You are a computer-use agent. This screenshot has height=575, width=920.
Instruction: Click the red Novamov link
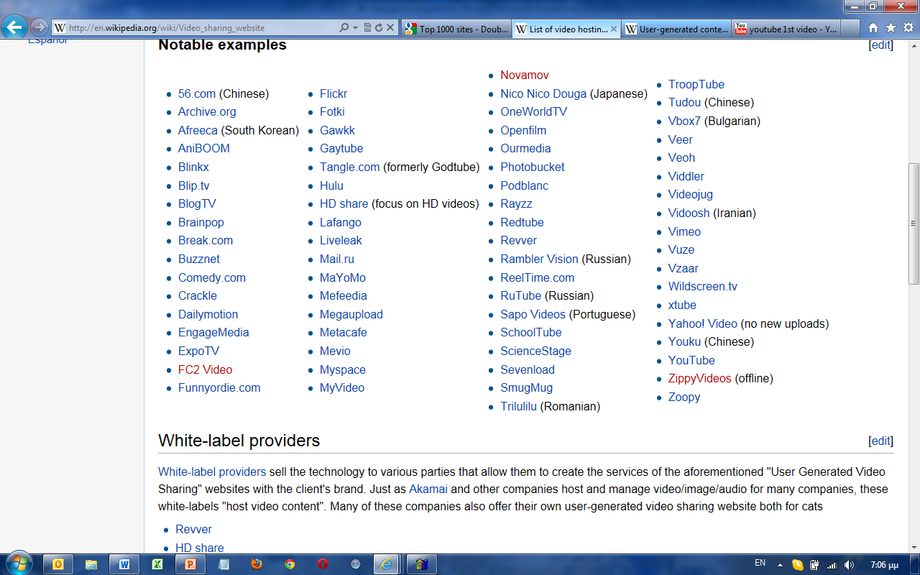525,75
